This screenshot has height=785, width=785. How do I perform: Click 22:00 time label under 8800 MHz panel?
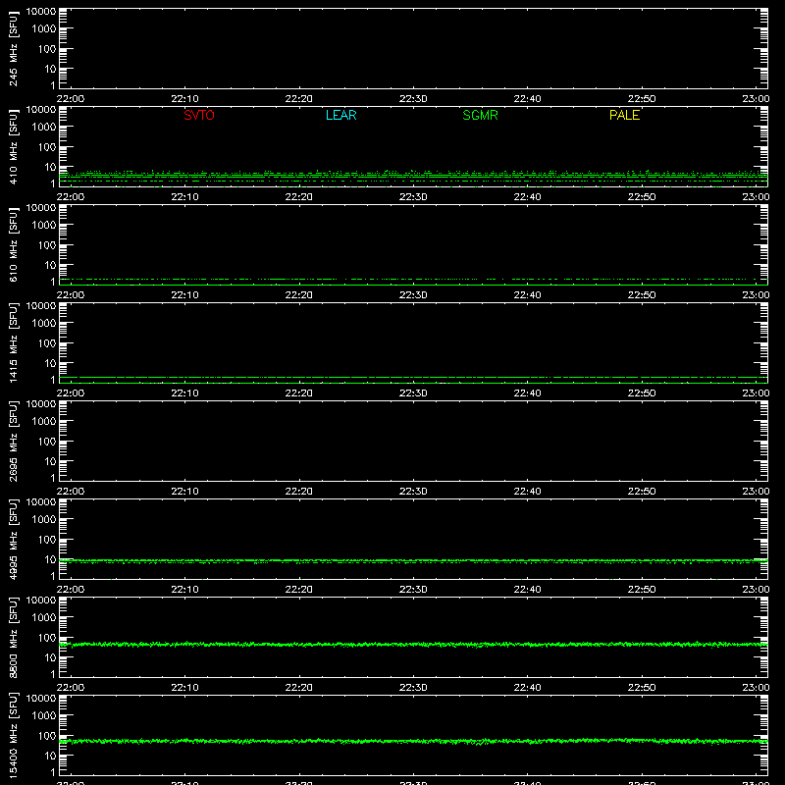[71, 688]
